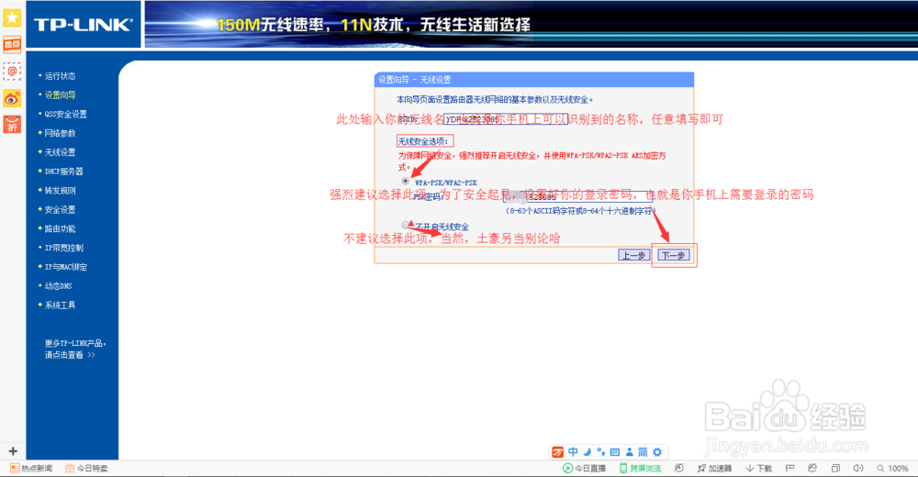Expand 路由功能 menu item
Image resolution: width=918 pixels, height=477 pixels.
(60, 228)
